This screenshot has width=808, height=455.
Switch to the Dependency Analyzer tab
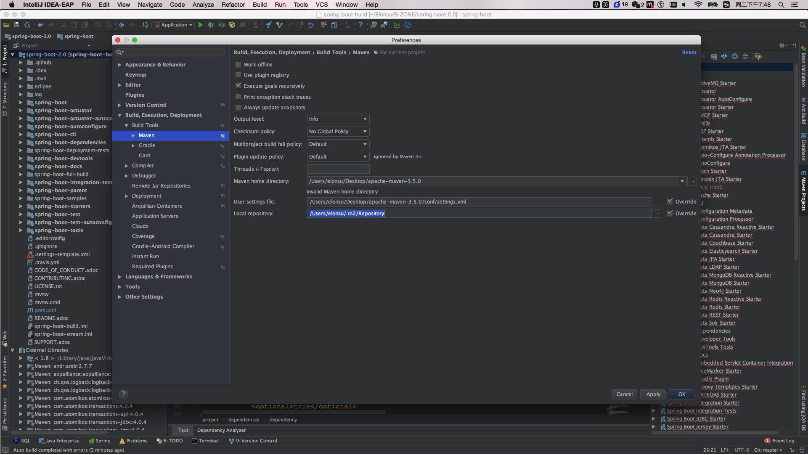pos(221,431)
